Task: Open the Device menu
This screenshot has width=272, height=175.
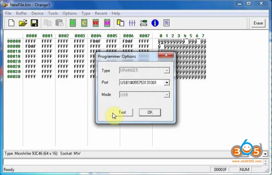Action: pos(37,13)
